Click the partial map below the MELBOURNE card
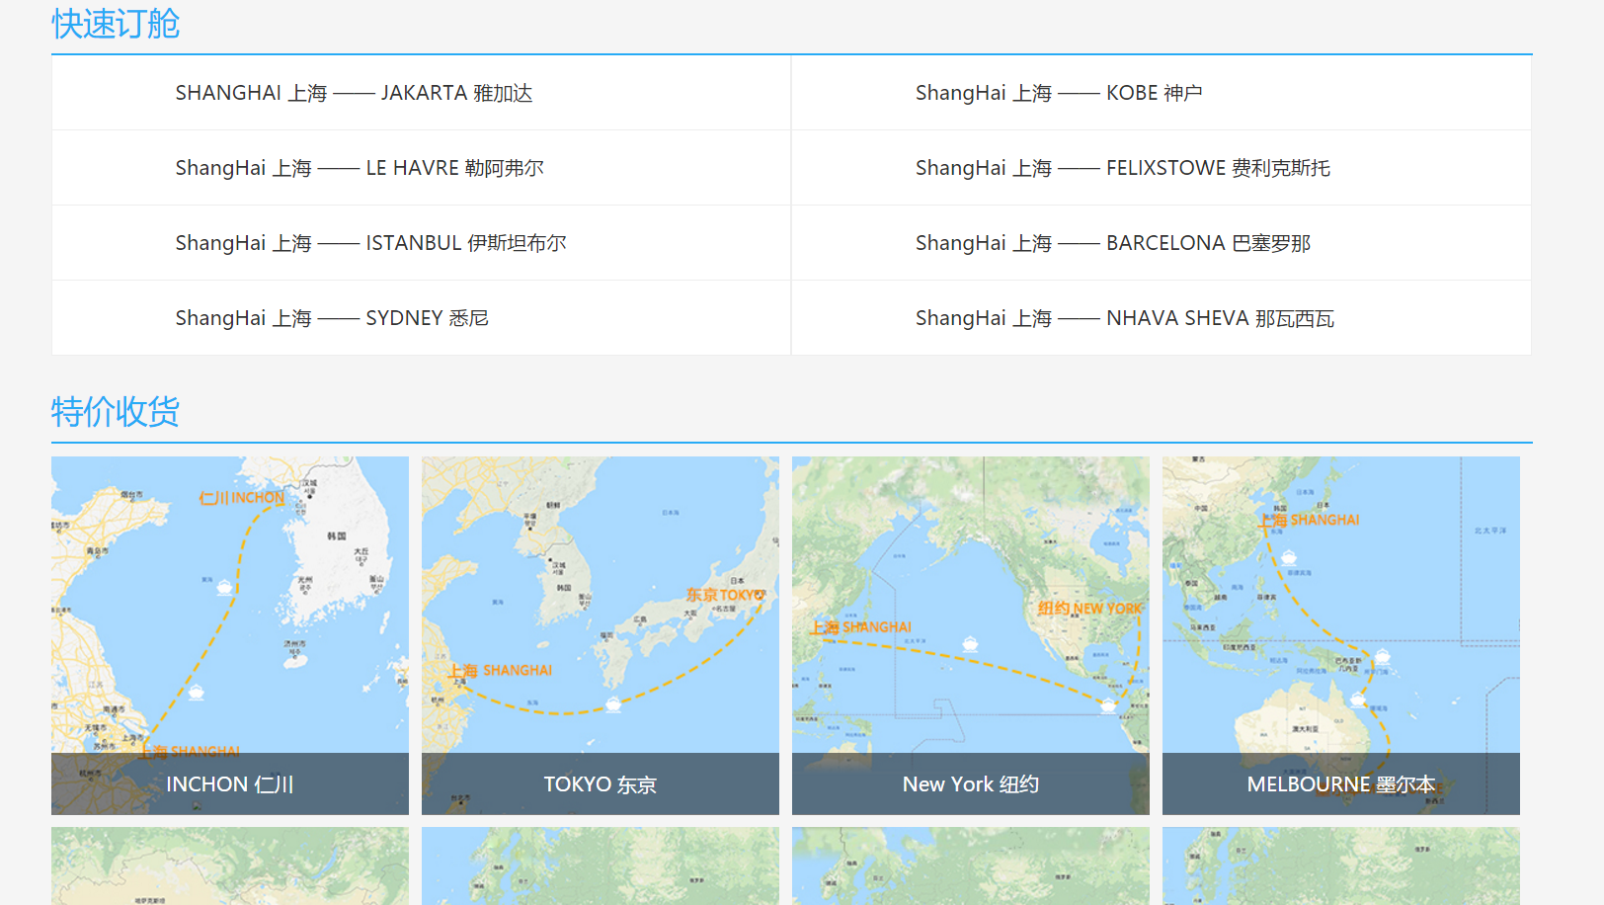This screenshot has width=1604, height=905. 1340,866
